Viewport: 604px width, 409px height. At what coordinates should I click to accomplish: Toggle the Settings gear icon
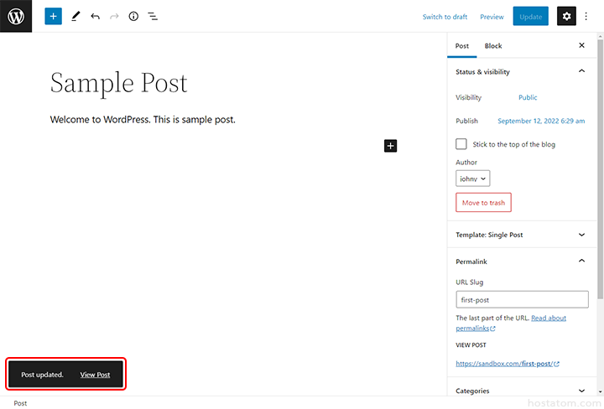point(566,16)
